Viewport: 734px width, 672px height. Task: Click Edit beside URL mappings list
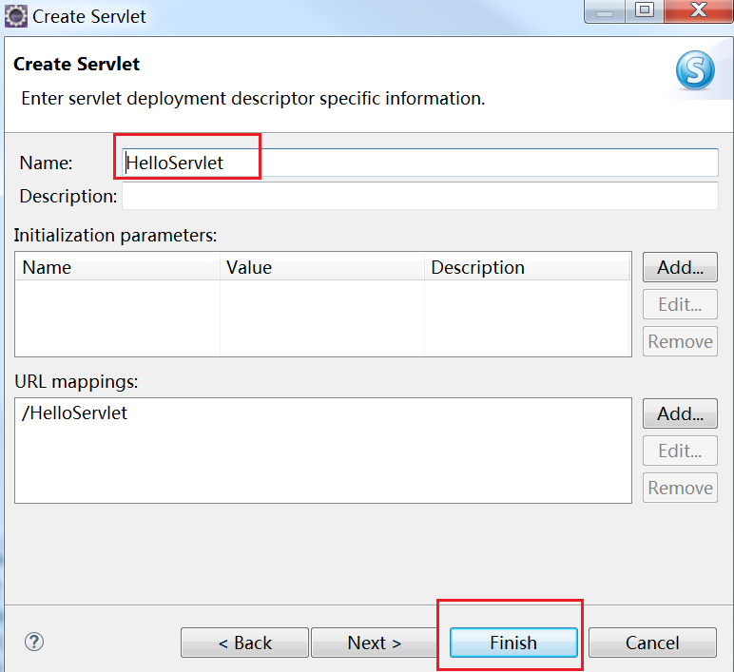[680, 451]
